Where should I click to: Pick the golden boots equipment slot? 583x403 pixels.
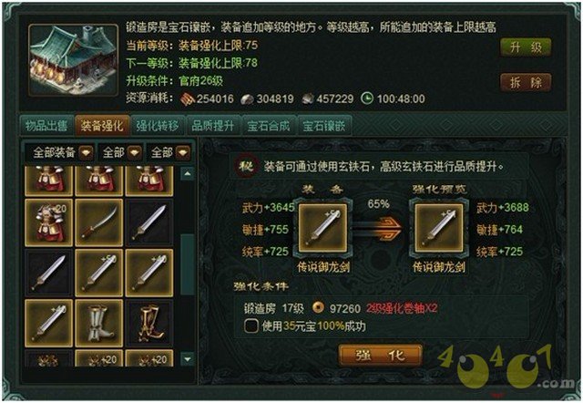tap(149, 323)
